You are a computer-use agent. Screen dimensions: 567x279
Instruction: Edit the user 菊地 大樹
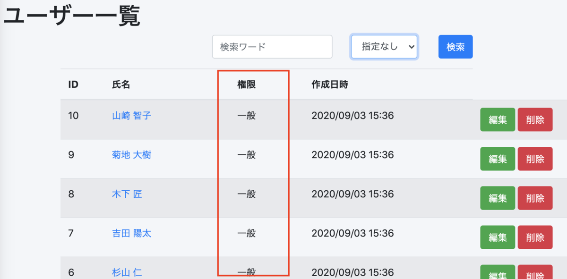click(497, 159)
